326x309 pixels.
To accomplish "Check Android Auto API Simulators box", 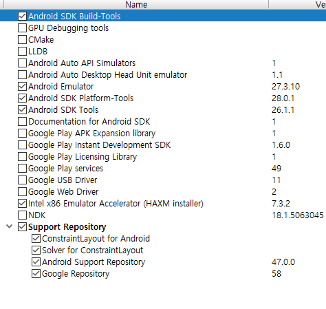I will 22,63.
